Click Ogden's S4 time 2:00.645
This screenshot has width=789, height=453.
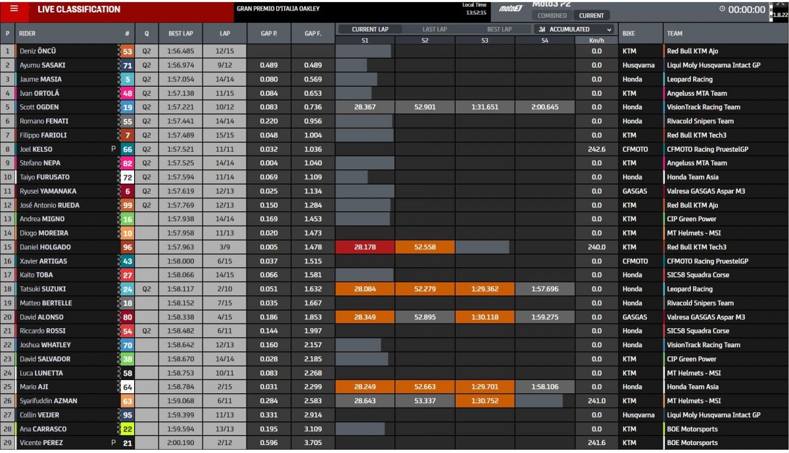click(544, 107)
